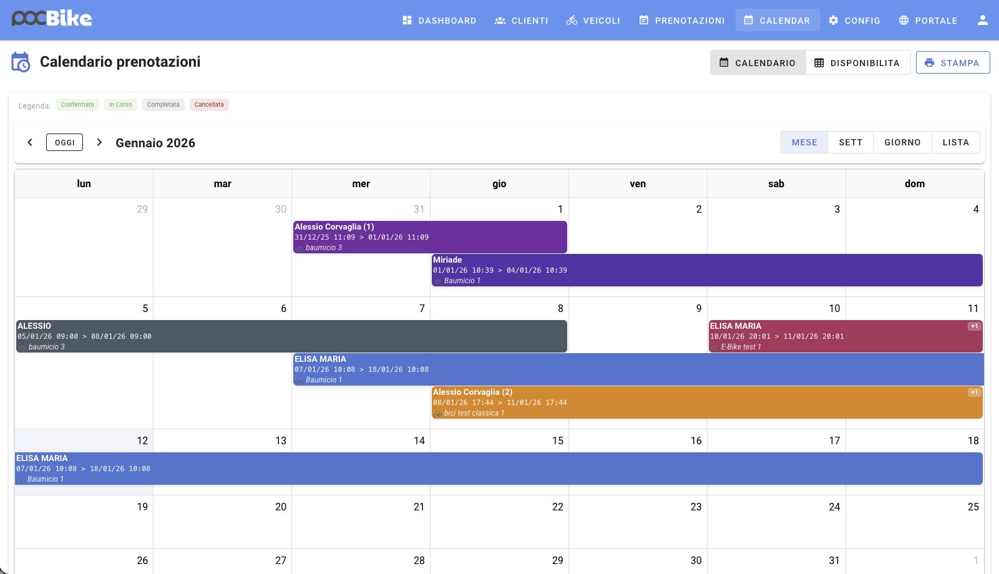Click day number 9
The image size is (999, 574).
(x=699, y=308)
